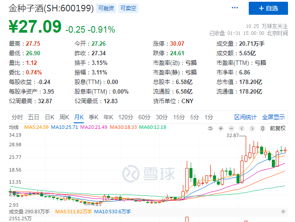295x222 pixels.
Task: Select the 周K chart tab
Action: click(x=64, y=117)
